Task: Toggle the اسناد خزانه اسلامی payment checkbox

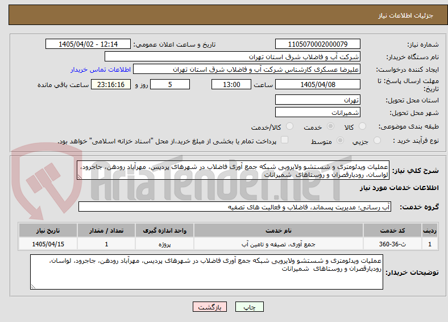Action: click(x=284, y=140)
